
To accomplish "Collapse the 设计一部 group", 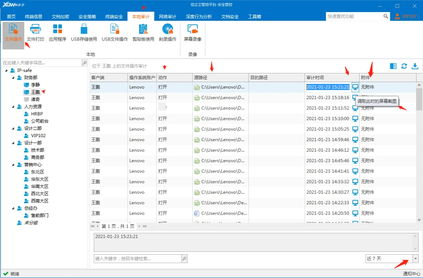I will click(x=13, y=143).
